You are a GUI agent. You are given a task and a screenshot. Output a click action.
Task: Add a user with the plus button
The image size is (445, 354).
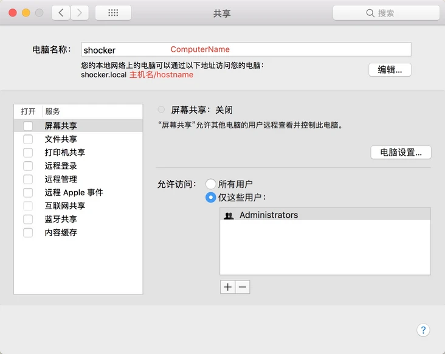click(227, 287)
